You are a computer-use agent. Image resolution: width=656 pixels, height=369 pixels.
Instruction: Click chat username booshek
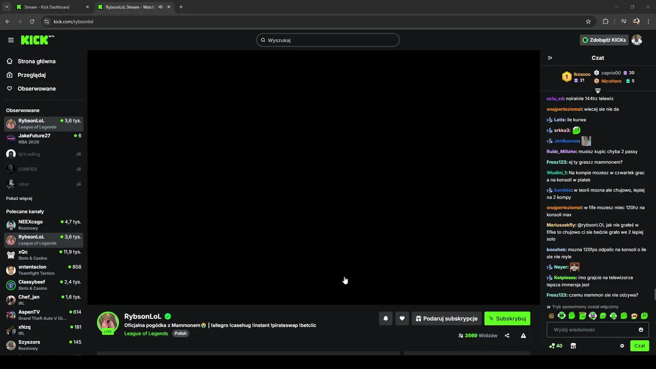click(556, 250)
